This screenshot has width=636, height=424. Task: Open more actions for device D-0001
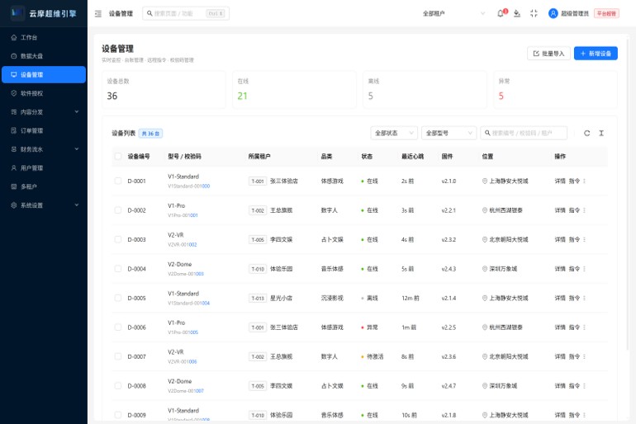584,181
